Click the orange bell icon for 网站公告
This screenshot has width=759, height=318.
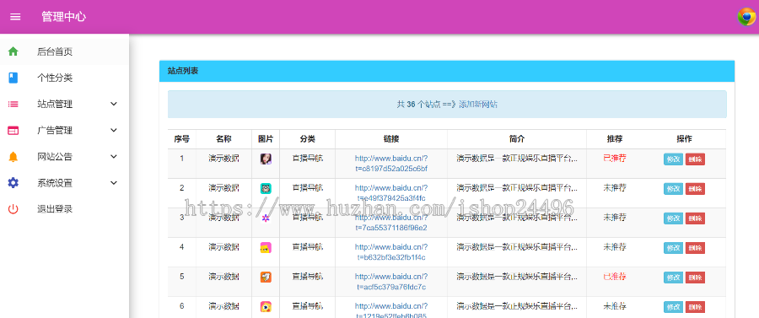pyautogui.click(x=13, y=156)
